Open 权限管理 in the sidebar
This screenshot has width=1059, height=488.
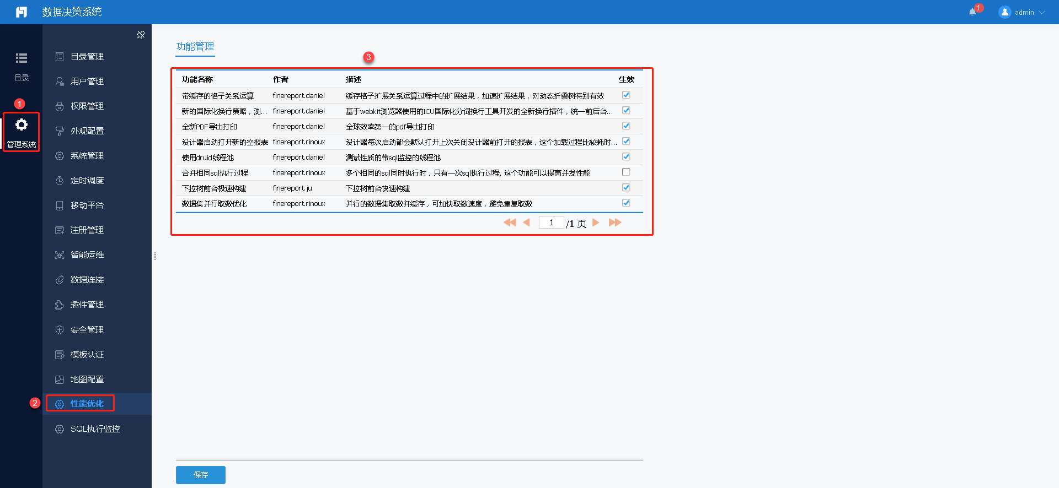click(x=87, y=106)
